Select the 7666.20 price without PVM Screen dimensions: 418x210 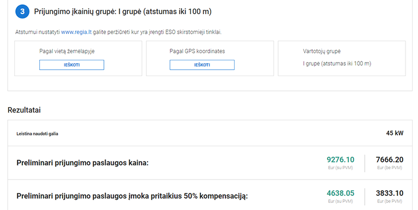(390, 159)
